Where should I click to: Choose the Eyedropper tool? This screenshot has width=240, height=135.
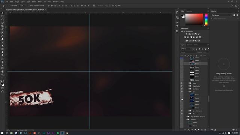pyautogui.click(x=2, y=29)
